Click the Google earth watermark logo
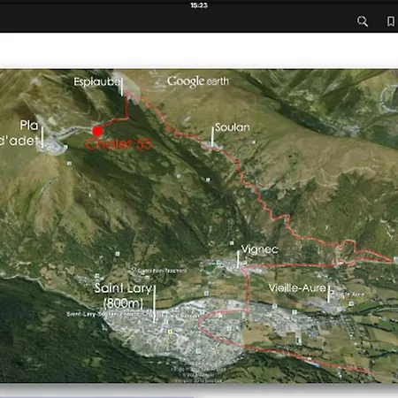The image size is (398, 398). 198,81
